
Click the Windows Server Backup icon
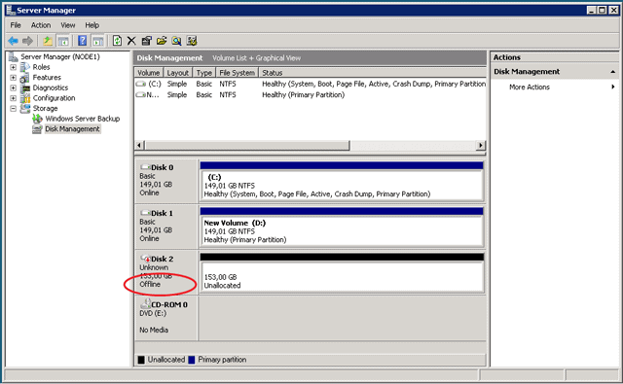37,119
